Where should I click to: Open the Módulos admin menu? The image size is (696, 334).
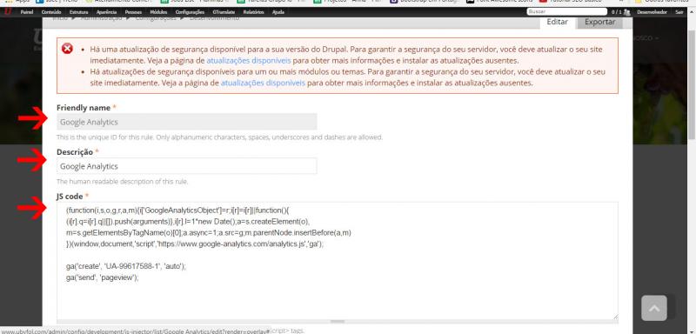pyautogui.click(x=159, y=12)
